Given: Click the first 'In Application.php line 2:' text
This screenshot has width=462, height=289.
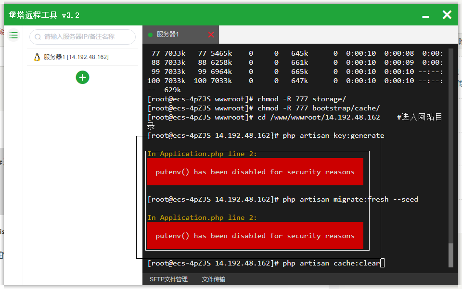Looking at the screenshot, I should (202, 154).
